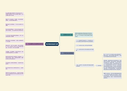
Task: Select the teal branch node 一、免责事由包括几类
Action: [67, 35]
